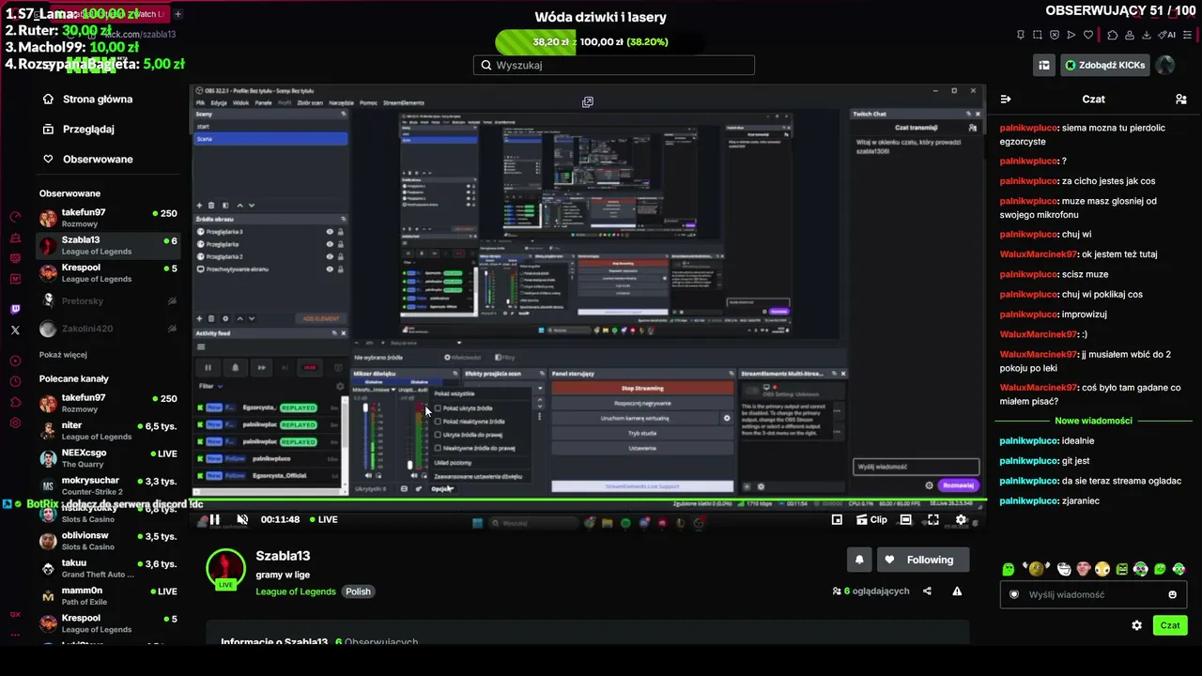Open Obserwowane in the sidebar
This screenshot has width=1202, height=676.
tap(98, 159)
